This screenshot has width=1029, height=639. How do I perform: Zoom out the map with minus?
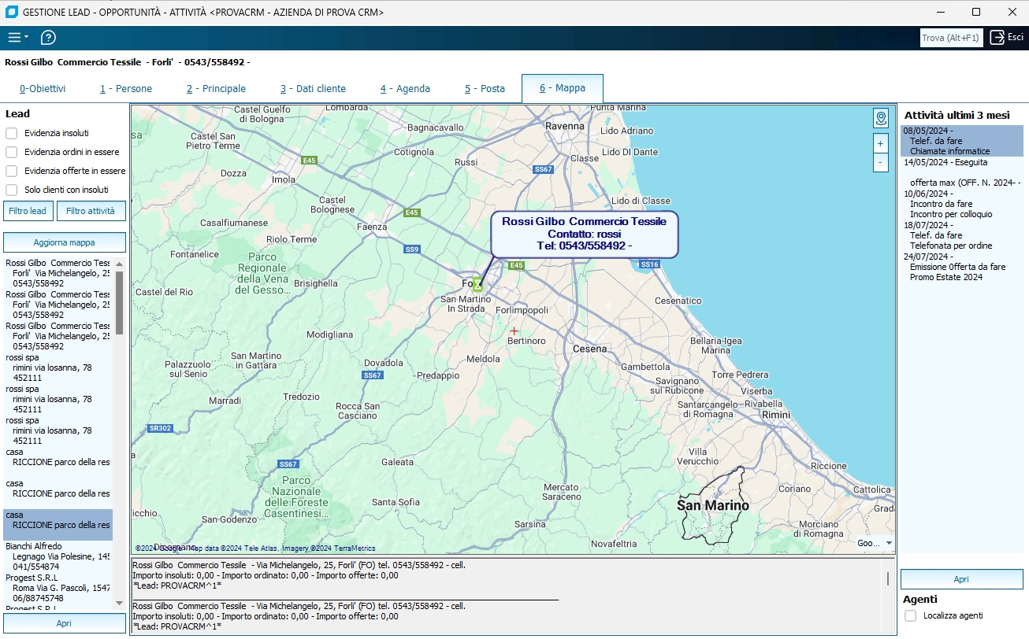click(880, 163)
